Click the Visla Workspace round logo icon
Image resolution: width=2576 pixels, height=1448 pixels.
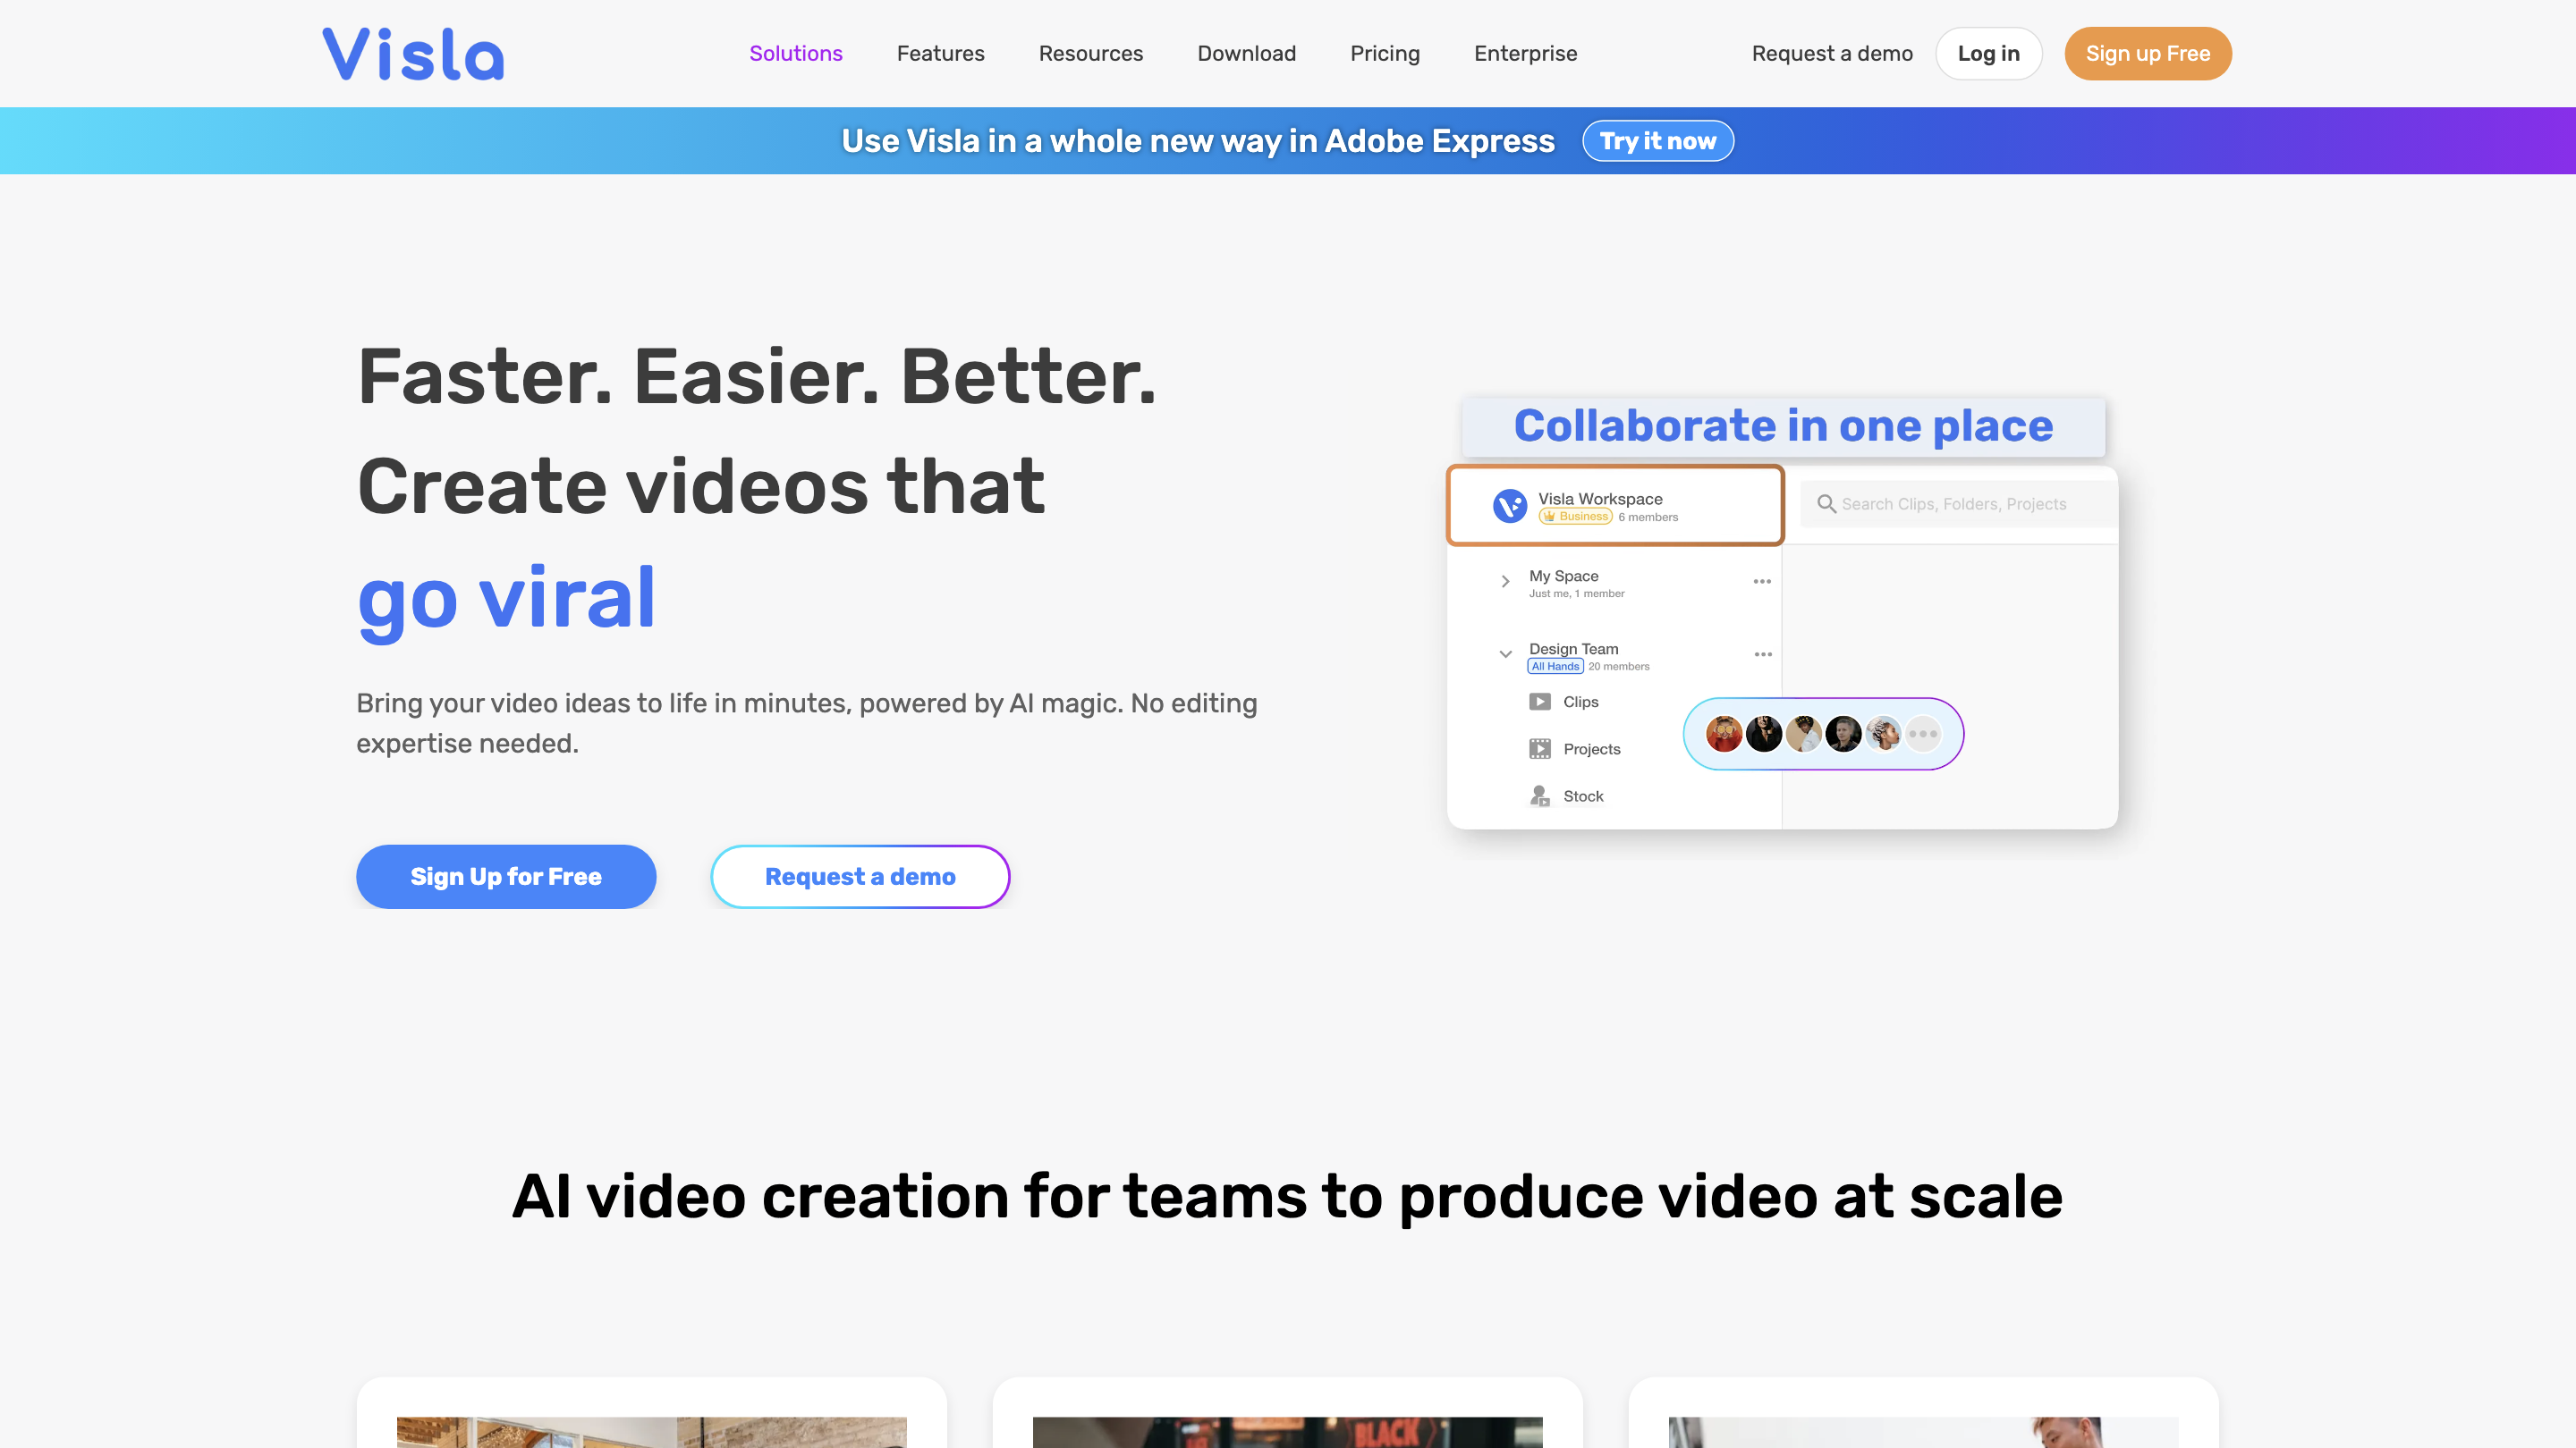pyautogui.click(x=1509, y=506)
